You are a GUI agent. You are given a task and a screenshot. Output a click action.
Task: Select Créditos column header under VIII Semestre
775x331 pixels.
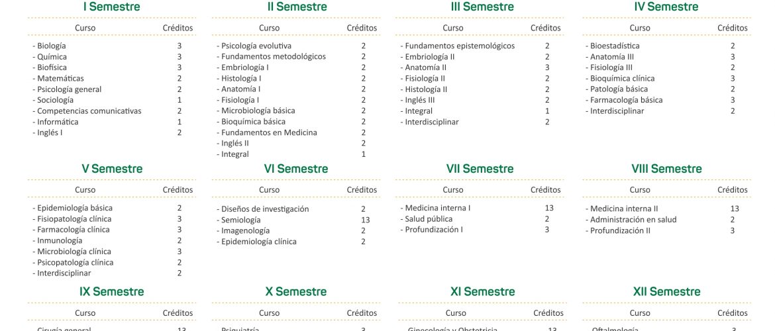pos(733,190)
